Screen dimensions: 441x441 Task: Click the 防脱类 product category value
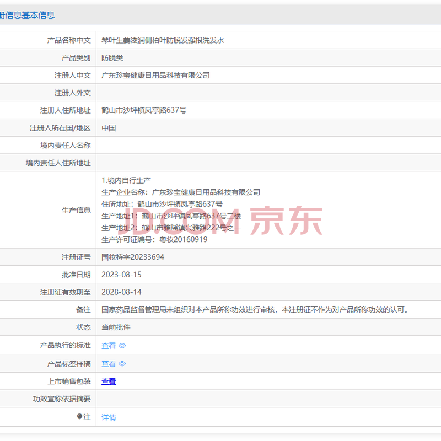pos(112,58)
